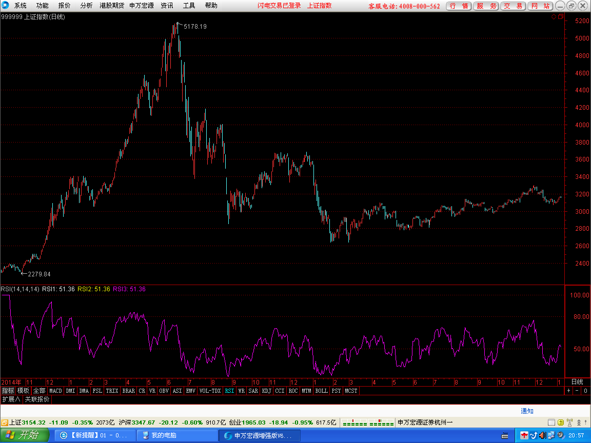
Task: Click the 上证指数 label in title bar
Action: [319, 6]
